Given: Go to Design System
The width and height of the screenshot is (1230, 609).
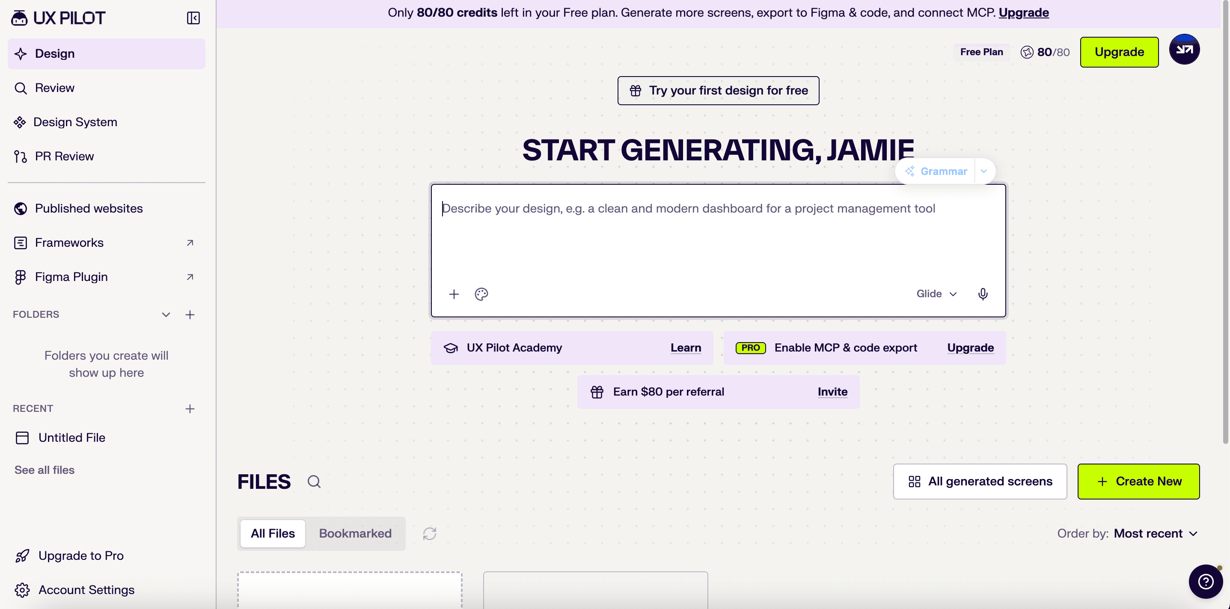Looking at the screenshot, I should click(107, 122).
